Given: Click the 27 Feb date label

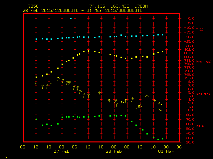Looking at the screenshot, I should [x=62, y=151].
